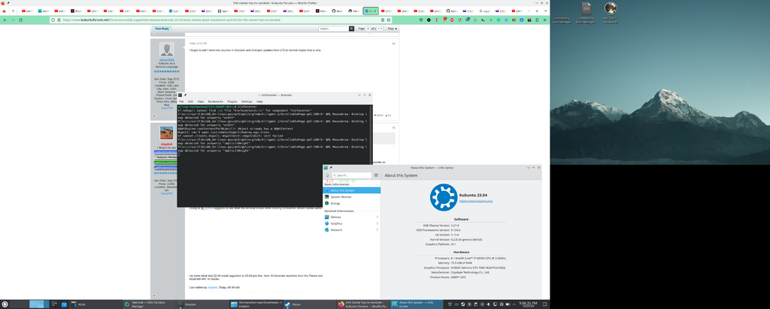Open the Plugins menu in Konsole
Screen dimensions: 770x309
(x=232, y=101)
